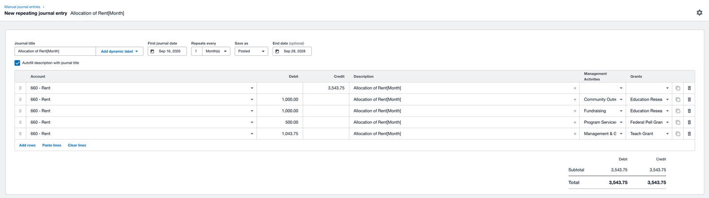Duplicate the Community Outreach line

[678, 100]
